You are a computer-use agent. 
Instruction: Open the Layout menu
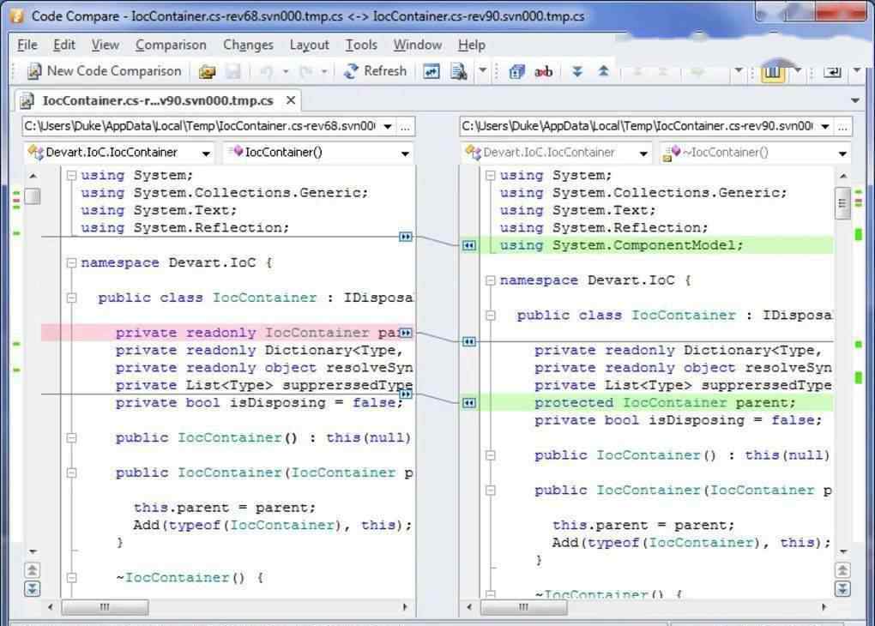click(x=309, y=45)
